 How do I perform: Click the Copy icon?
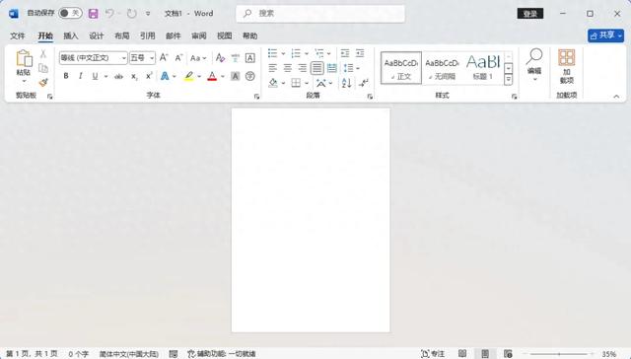(43, 68)
